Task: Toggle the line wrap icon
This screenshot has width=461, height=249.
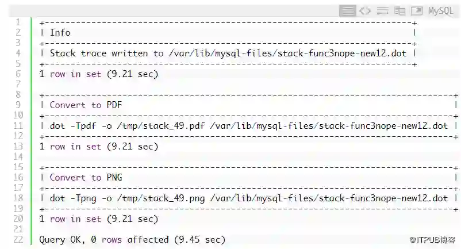Action: [x=382, y=11]
